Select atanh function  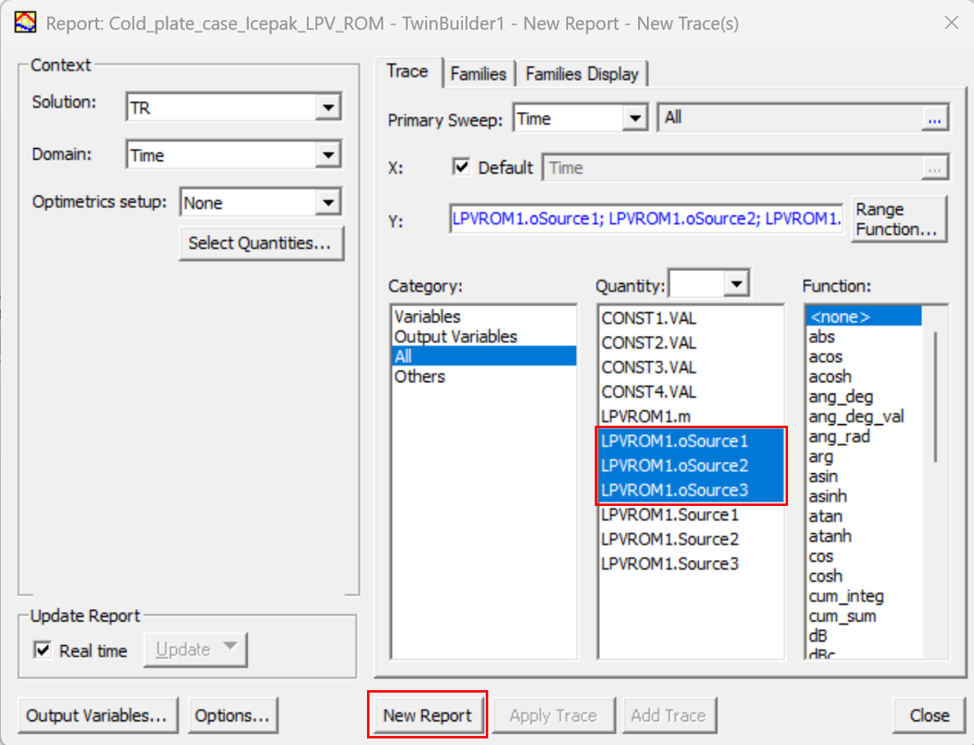pyautogui.click(x=864, y=535)
